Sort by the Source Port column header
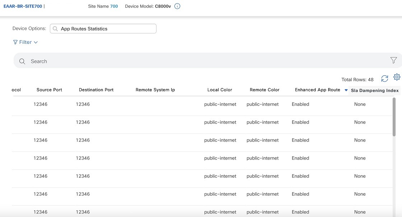 pyautogui.click(x=49, y=90)
